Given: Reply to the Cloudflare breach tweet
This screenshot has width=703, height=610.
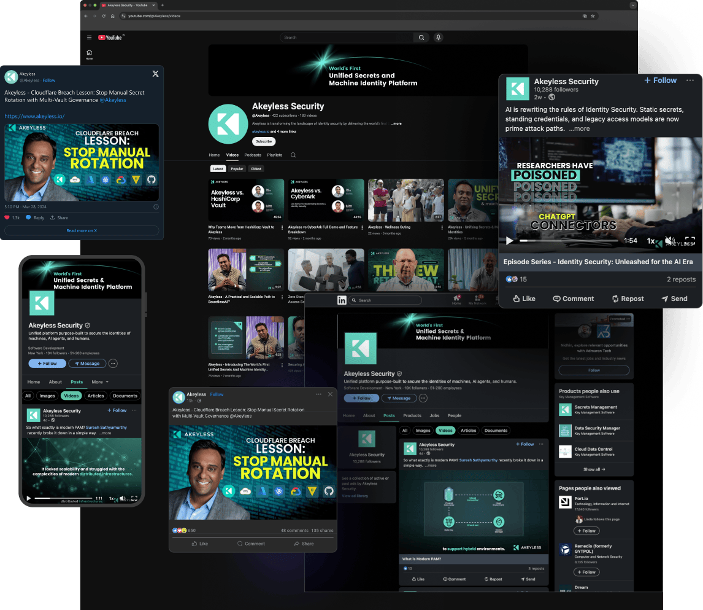Looking at the screenshot, I should (35, 217).
